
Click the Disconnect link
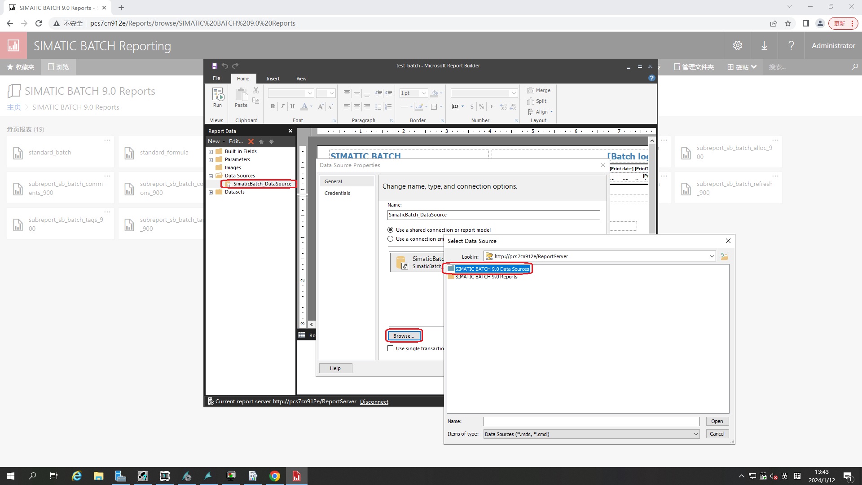(374, 402)
